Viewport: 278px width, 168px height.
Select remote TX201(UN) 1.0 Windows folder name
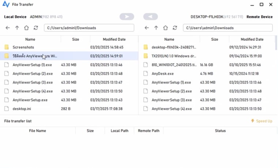coord(174,56)
